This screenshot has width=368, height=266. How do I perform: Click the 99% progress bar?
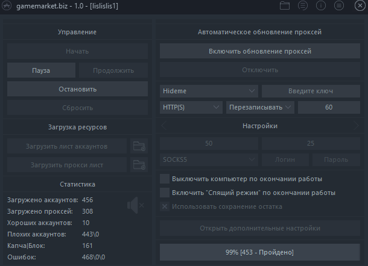(260, 252)
